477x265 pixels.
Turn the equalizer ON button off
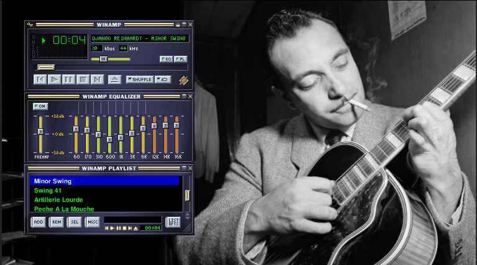point(40,106)
